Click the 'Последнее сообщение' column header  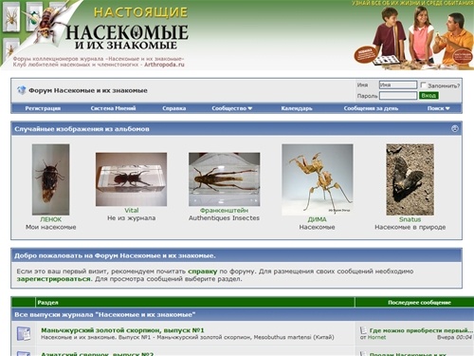pos(419,303)
